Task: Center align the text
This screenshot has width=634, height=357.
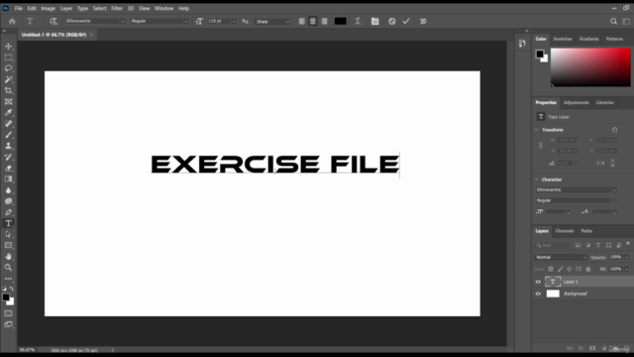Action: pyautogui.click(x=313, y=22)
